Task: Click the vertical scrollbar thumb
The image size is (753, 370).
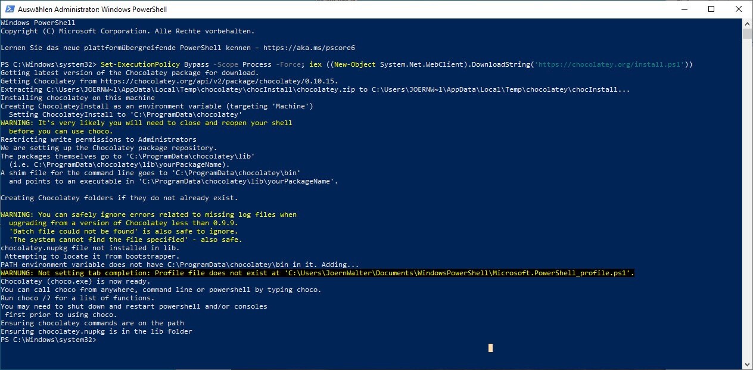Action: click(747, 33)
